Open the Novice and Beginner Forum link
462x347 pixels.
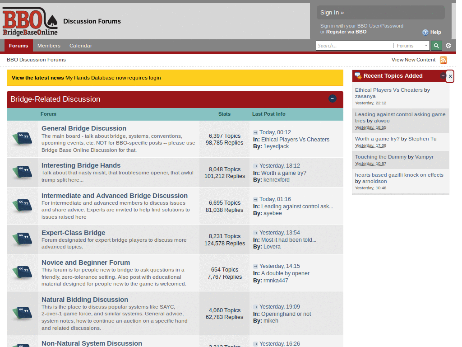(86, 263)
